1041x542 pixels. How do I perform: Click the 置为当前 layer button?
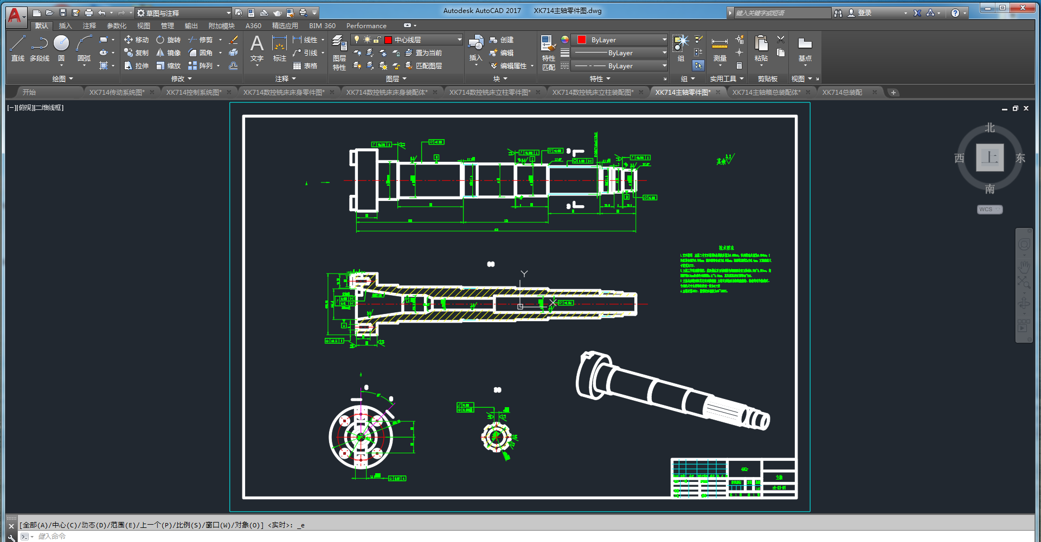click(423, 53)
